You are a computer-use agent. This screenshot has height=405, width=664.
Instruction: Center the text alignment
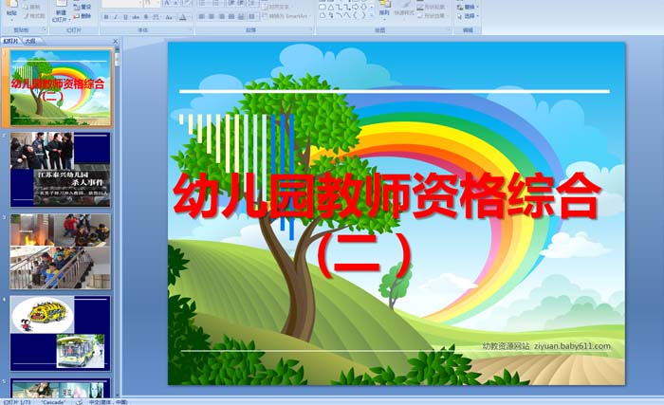pos(211,16)
